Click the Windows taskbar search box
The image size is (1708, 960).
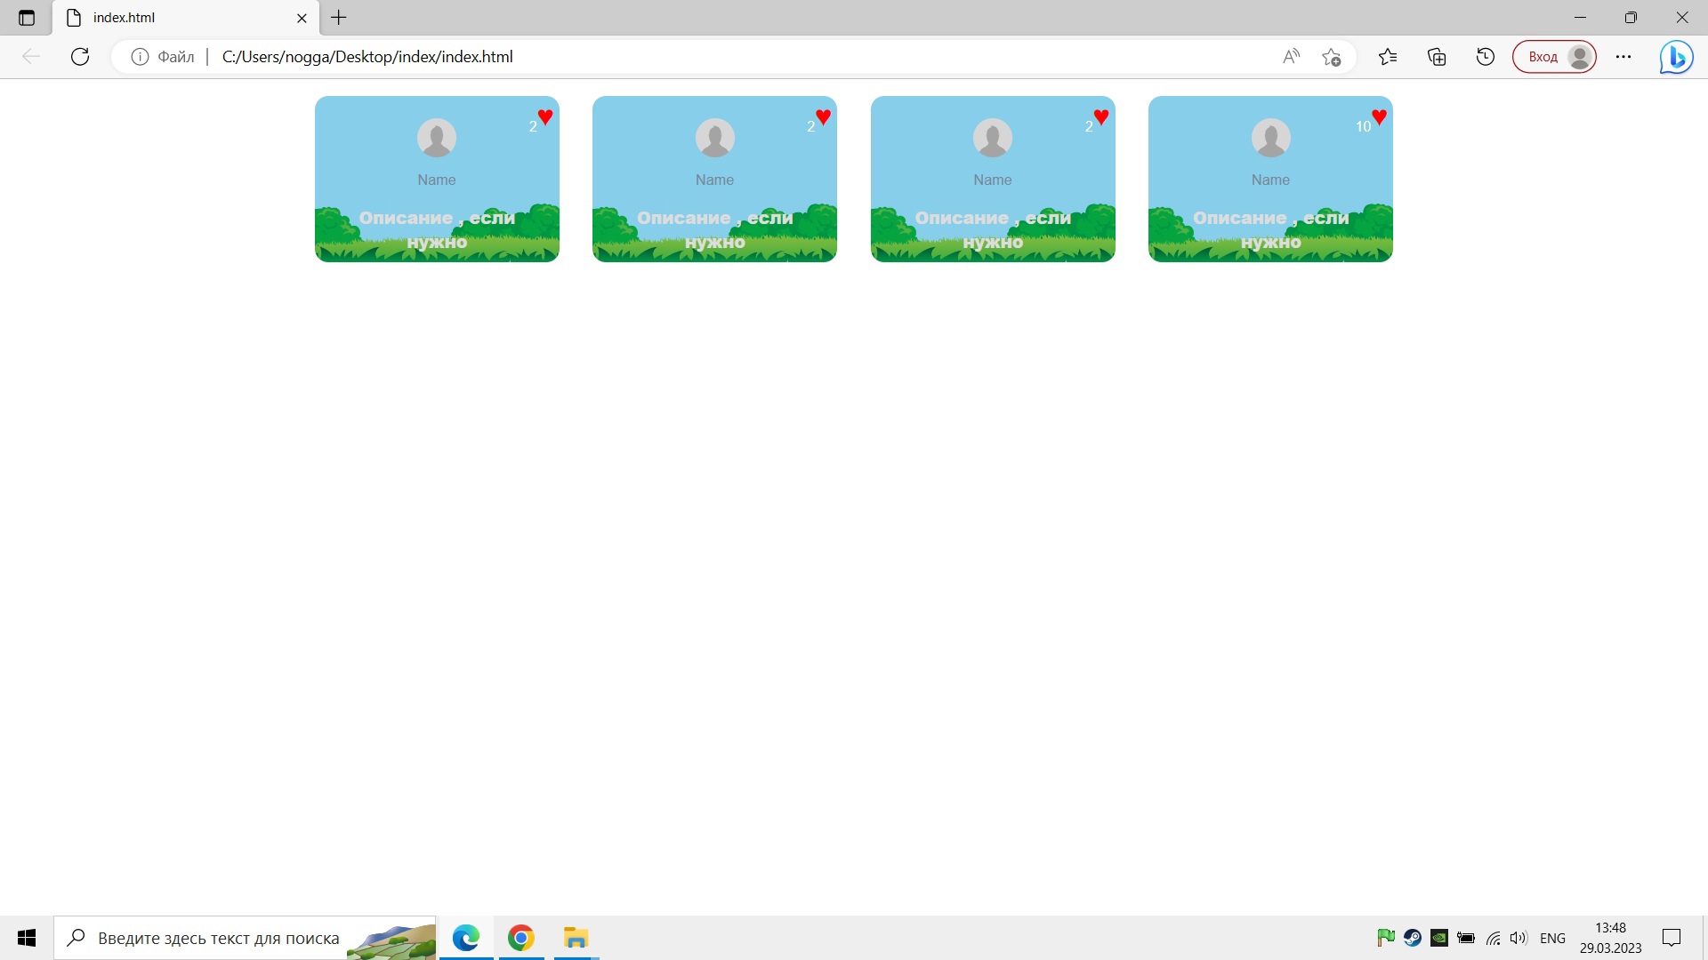(218, 938)
